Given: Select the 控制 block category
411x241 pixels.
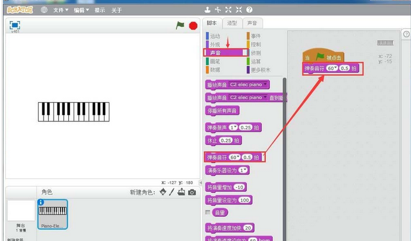Looking at the screenshot, I should [255, 45].
